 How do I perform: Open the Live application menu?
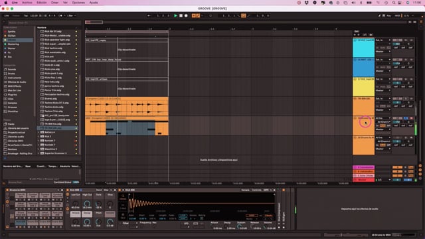point(15,3)
